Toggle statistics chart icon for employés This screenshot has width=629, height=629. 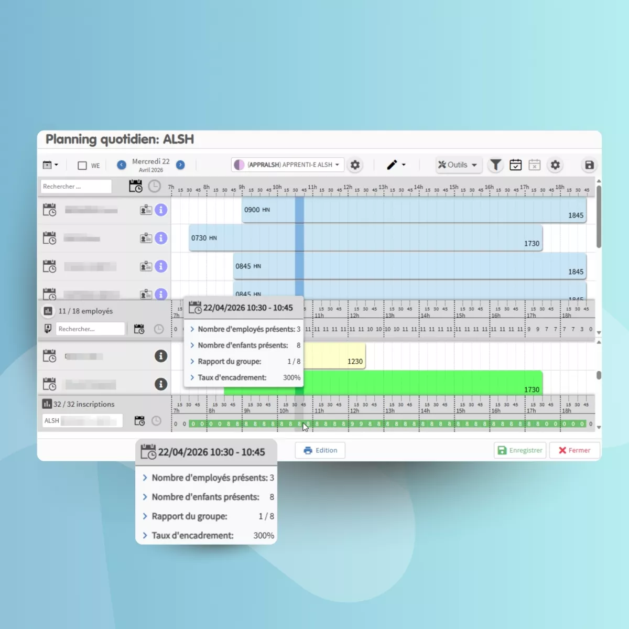[48, 311]
